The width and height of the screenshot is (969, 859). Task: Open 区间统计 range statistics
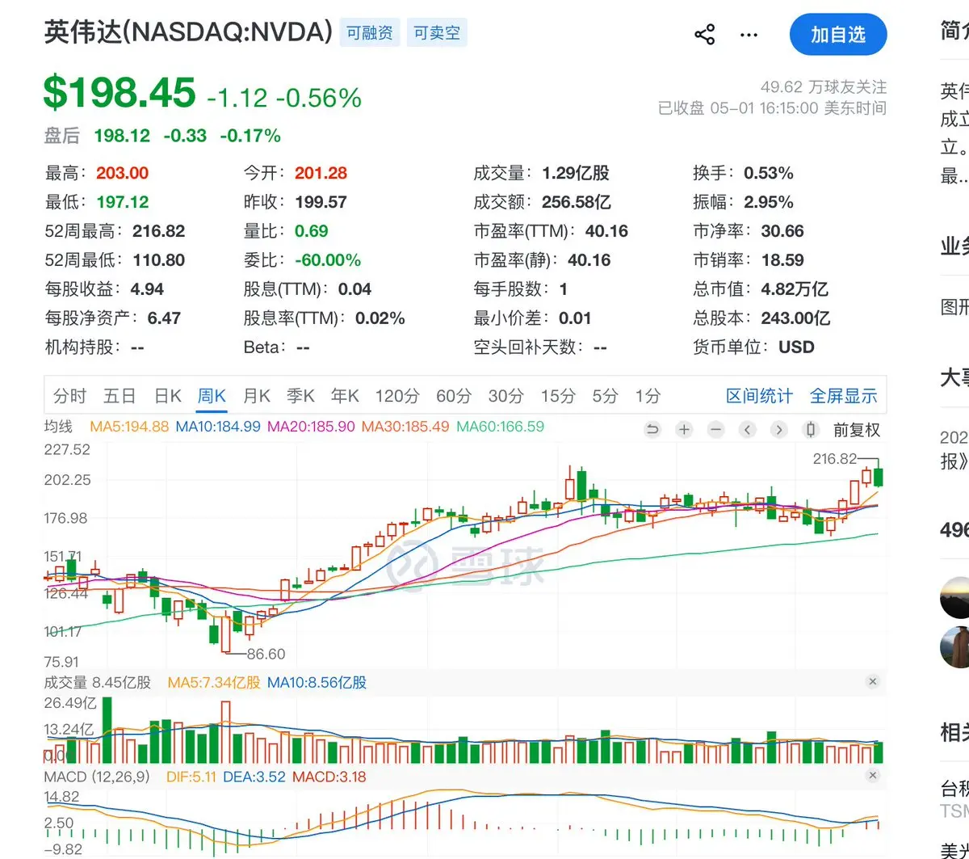[759, 396]
